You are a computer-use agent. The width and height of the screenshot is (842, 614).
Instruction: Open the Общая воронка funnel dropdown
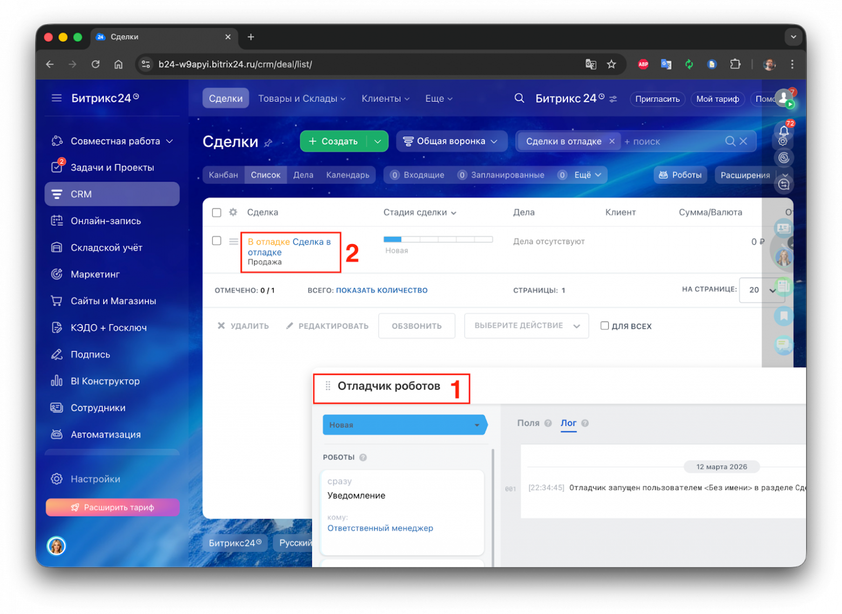(451, 141)
